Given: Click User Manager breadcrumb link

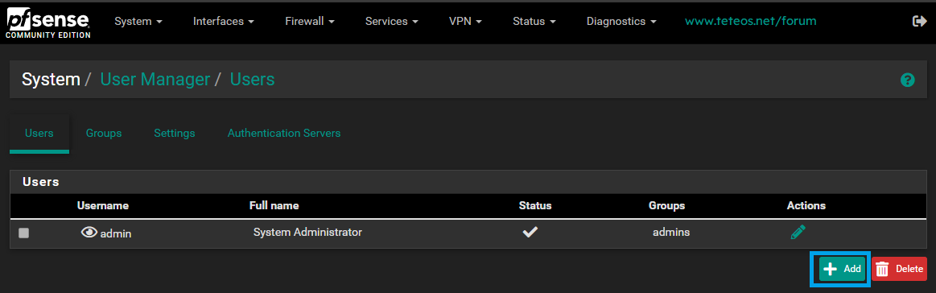Looking at the screenshot, I should [x=155, y=79].
